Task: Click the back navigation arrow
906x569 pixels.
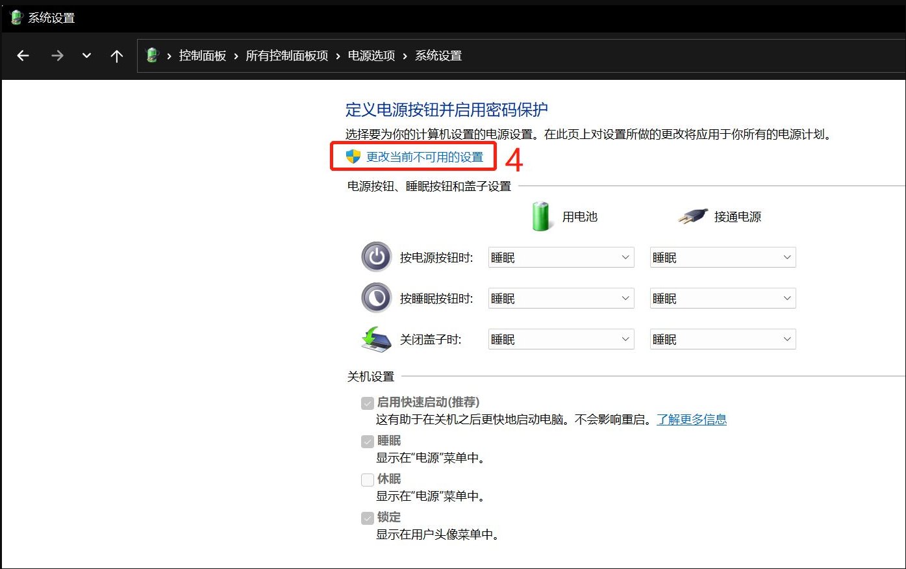Action: pyautogui.click(x=23, y=56)
